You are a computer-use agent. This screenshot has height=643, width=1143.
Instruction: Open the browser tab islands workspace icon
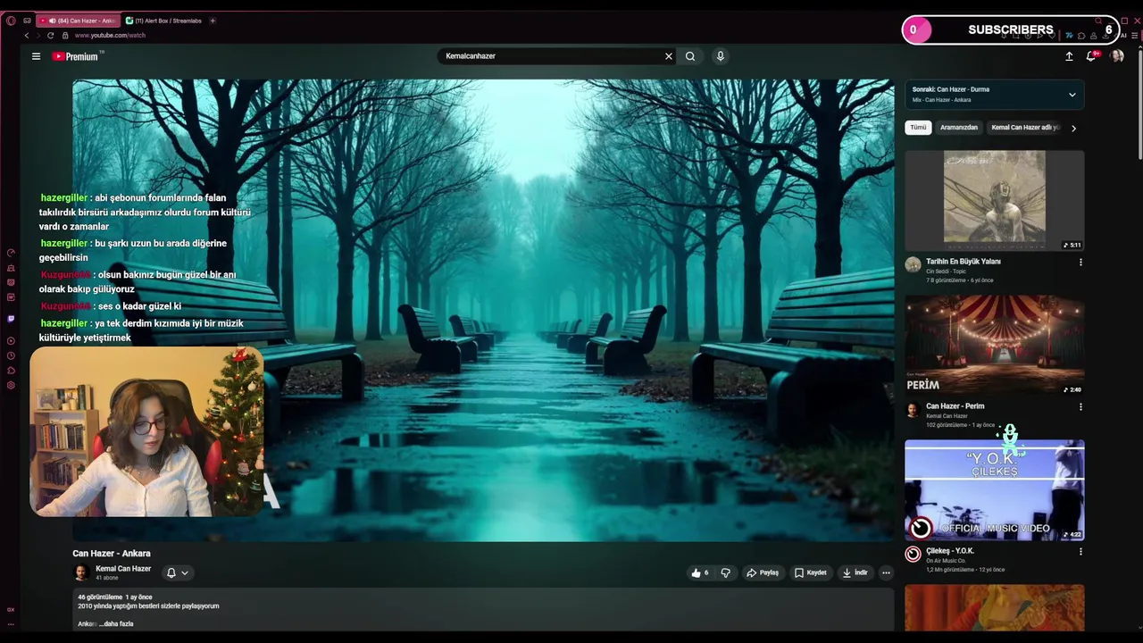[x=28, y=21]
